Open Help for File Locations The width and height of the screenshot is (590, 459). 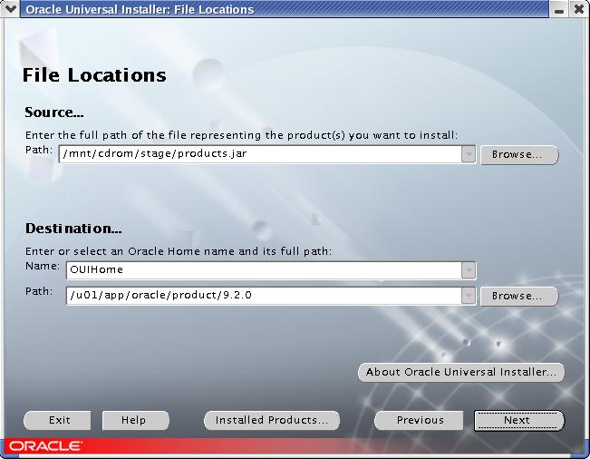click(133, 420)
